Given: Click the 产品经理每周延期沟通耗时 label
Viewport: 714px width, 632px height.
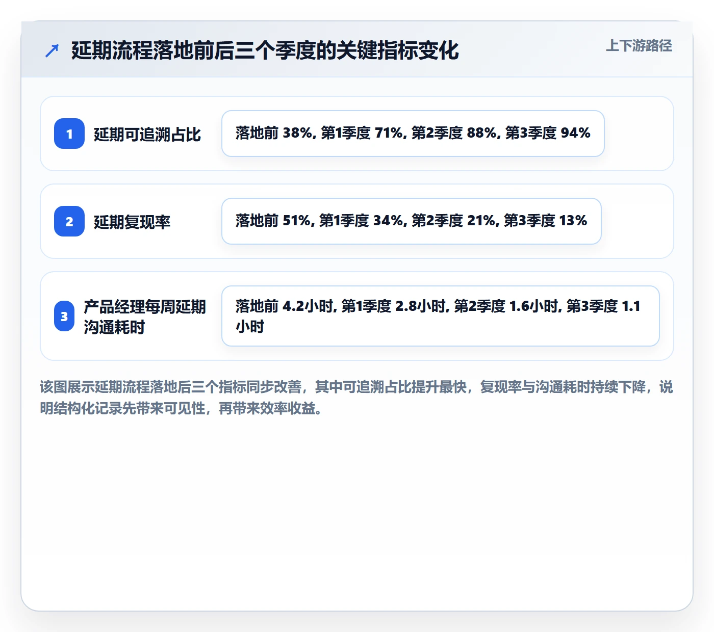Looking at the screenshot, I should click(145, 317).
